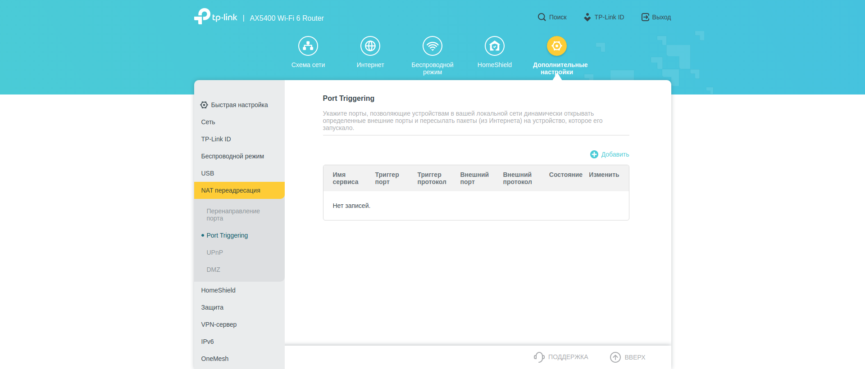Click the plus icon to Добавить entry

(x=594, y=154)
